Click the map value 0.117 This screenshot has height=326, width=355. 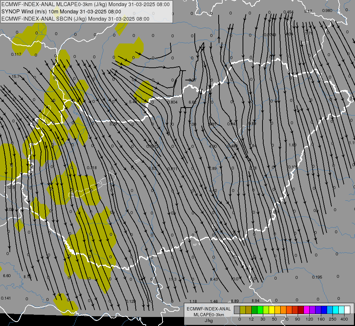16,54
